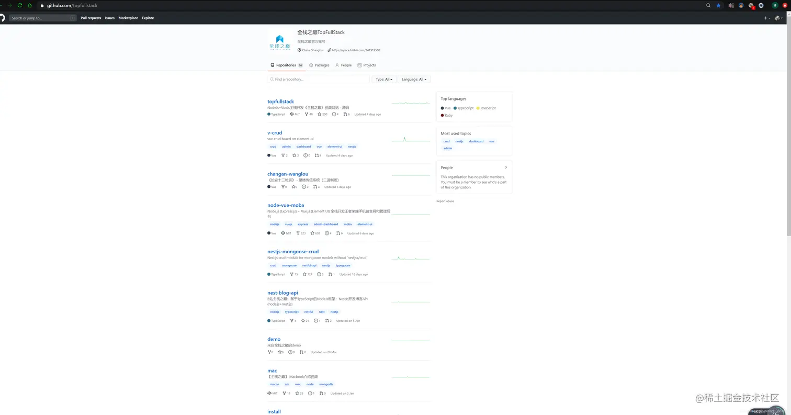Open issues via issue icon on nestjs-mongoose-crud

click(319, 274)
